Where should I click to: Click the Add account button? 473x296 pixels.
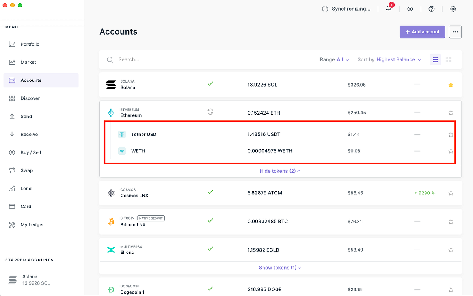point(422,31)
